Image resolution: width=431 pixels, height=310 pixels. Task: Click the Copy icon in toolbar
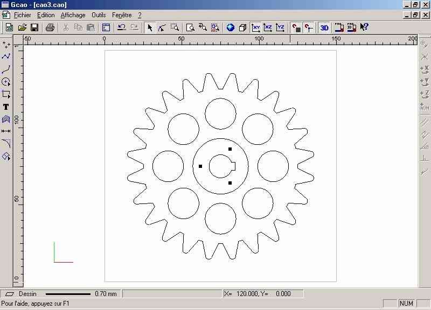(x=78, y=27)
